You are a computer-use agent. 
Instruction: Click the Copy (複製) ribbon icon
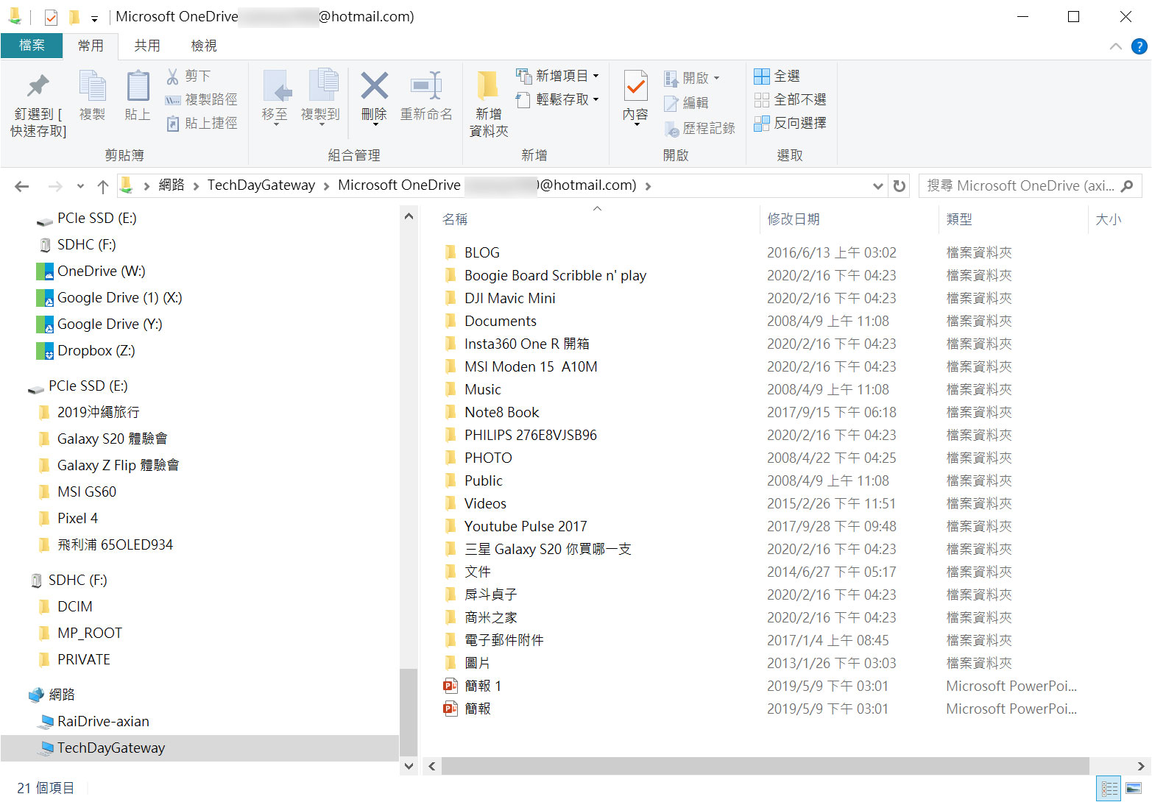click(x=92, y=86)
